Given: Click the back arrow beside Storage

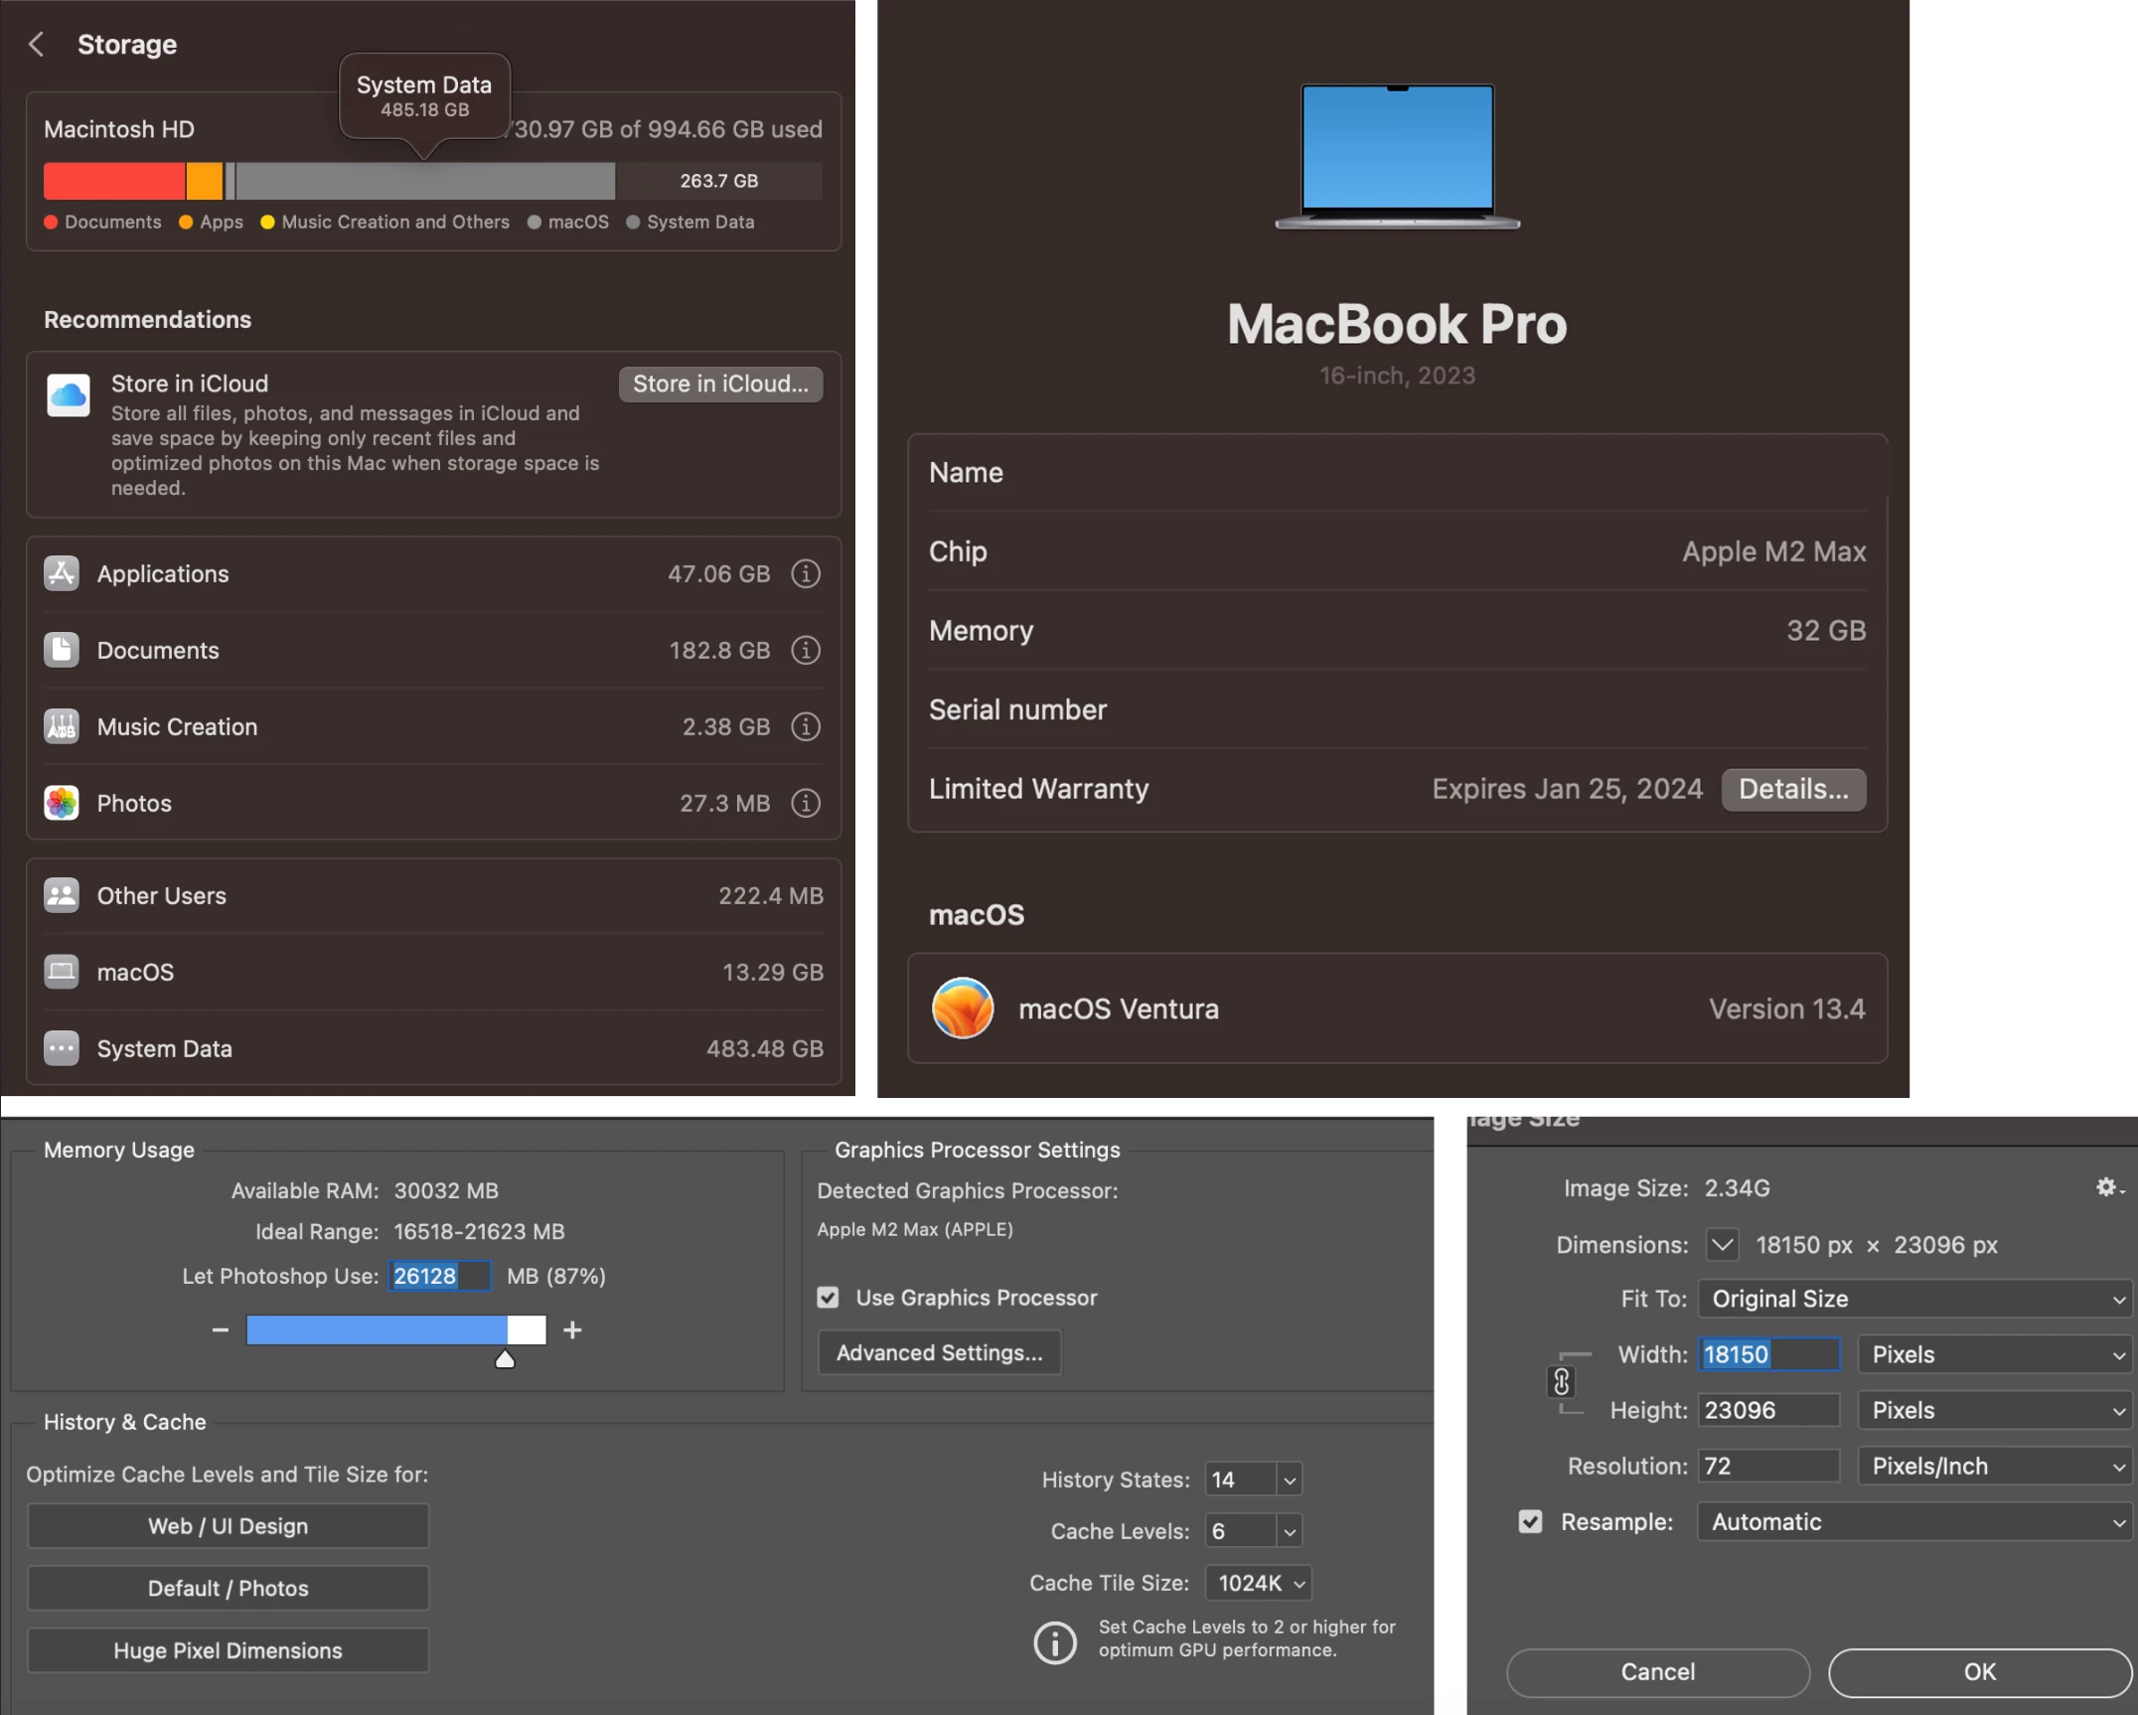Looking at the screenshot, I should point(37,45).
